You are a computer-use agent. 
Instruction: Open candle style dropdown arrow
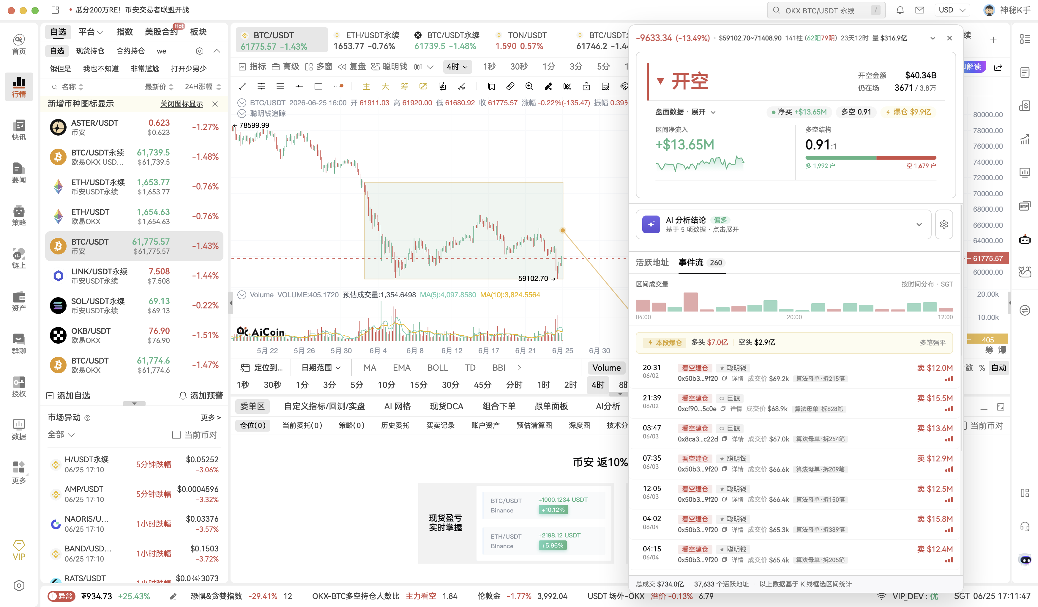coord(430,67)
